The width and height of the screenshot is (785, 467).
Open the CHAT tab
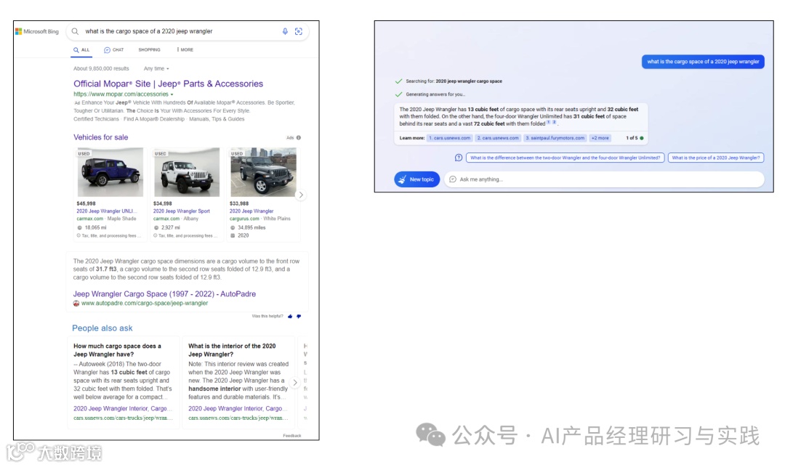click(x=114, y=50)
